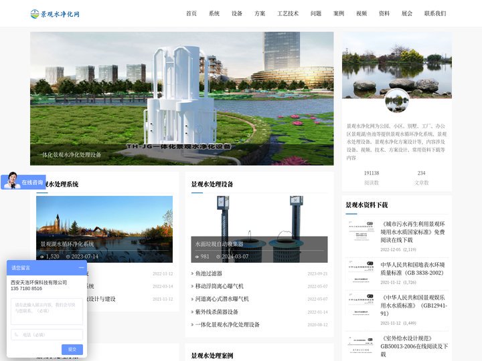Click the clock icon beside 2024-03-07

tap(218, 257)
